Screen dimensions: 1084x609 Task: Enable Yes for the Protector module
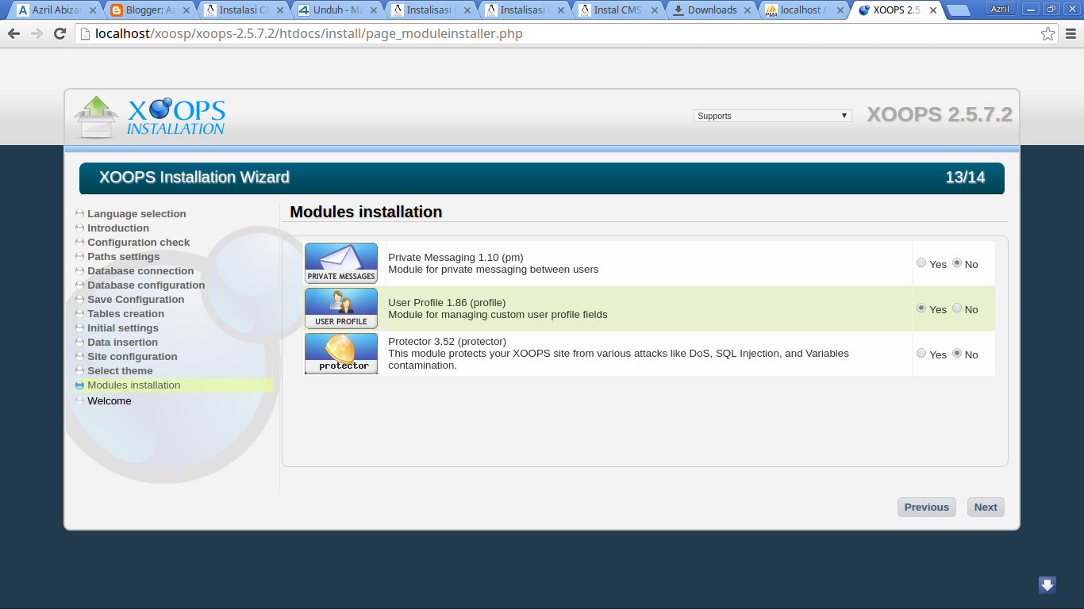coord(921,354)
